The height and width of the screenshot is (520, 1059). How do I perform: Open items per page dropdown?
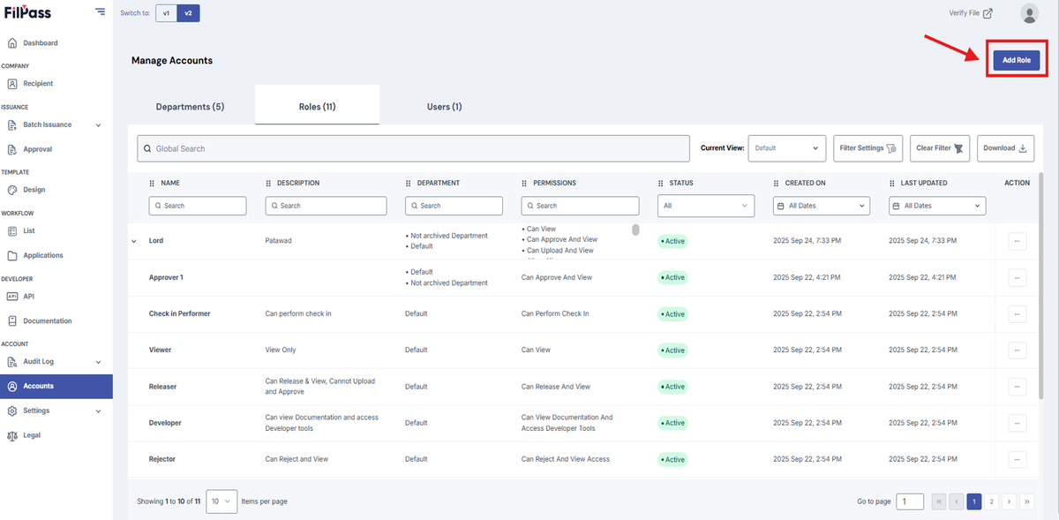pyautogui.click(x=222, y=501)
